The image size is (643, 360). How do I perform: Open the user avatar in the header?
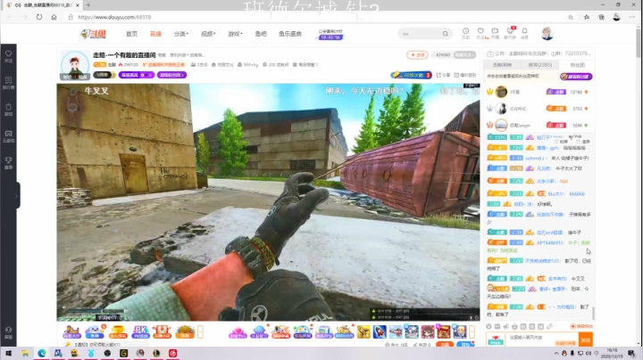(x=547, y=34)
